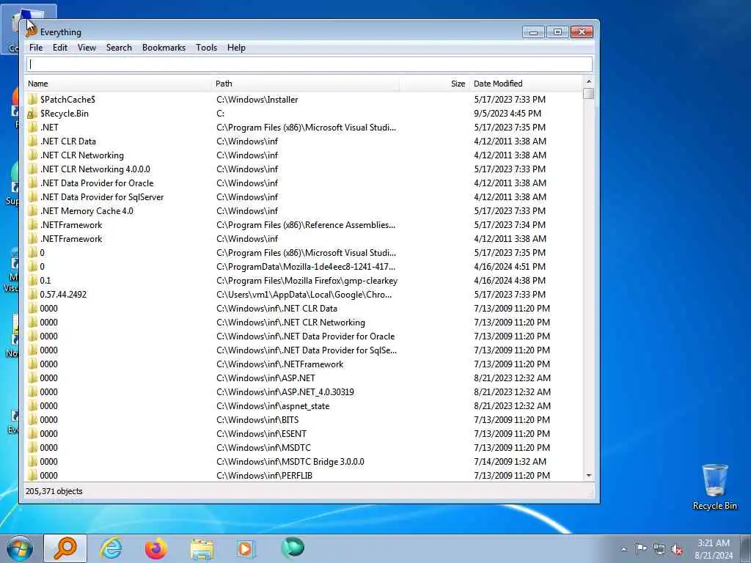751x563 pixels.
Task: Select 0000 in C:\Windows\inf\.NET CLR Data
Action: click(x=49, y=309)
